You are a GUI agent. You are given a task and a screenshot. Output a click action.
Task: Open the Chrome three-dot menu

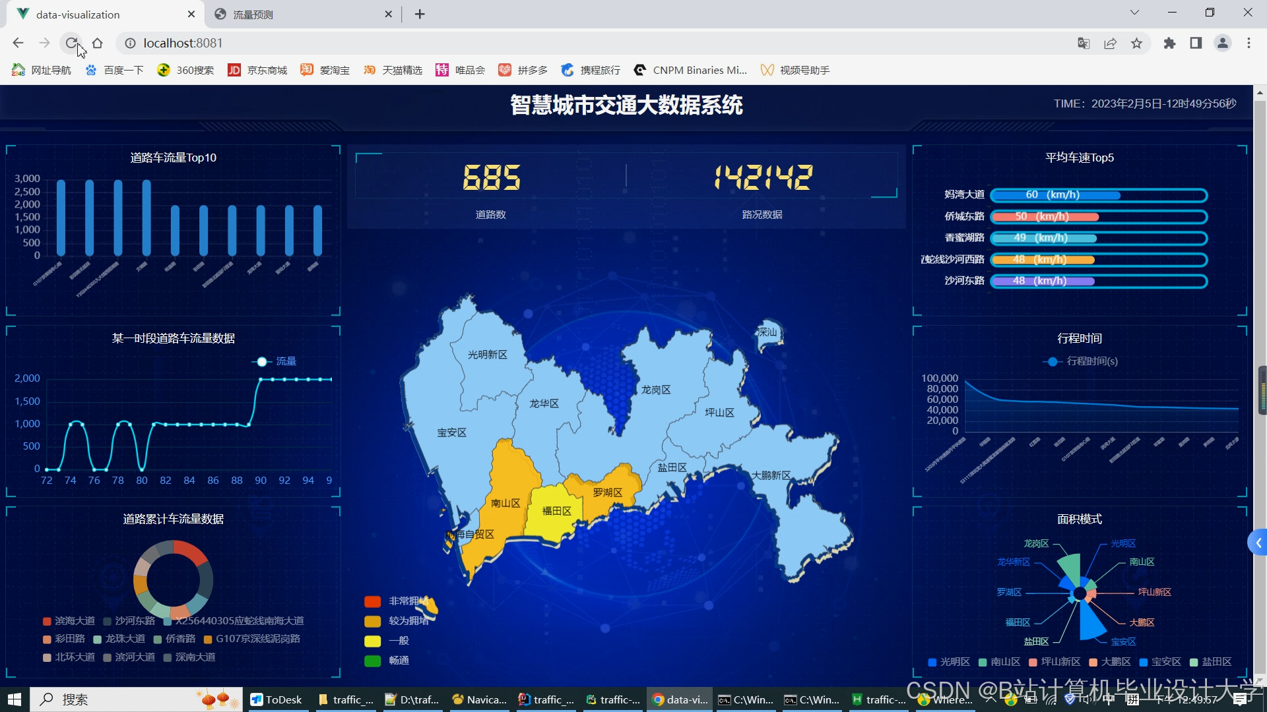pyautogui.click(x=1249, y=43)
